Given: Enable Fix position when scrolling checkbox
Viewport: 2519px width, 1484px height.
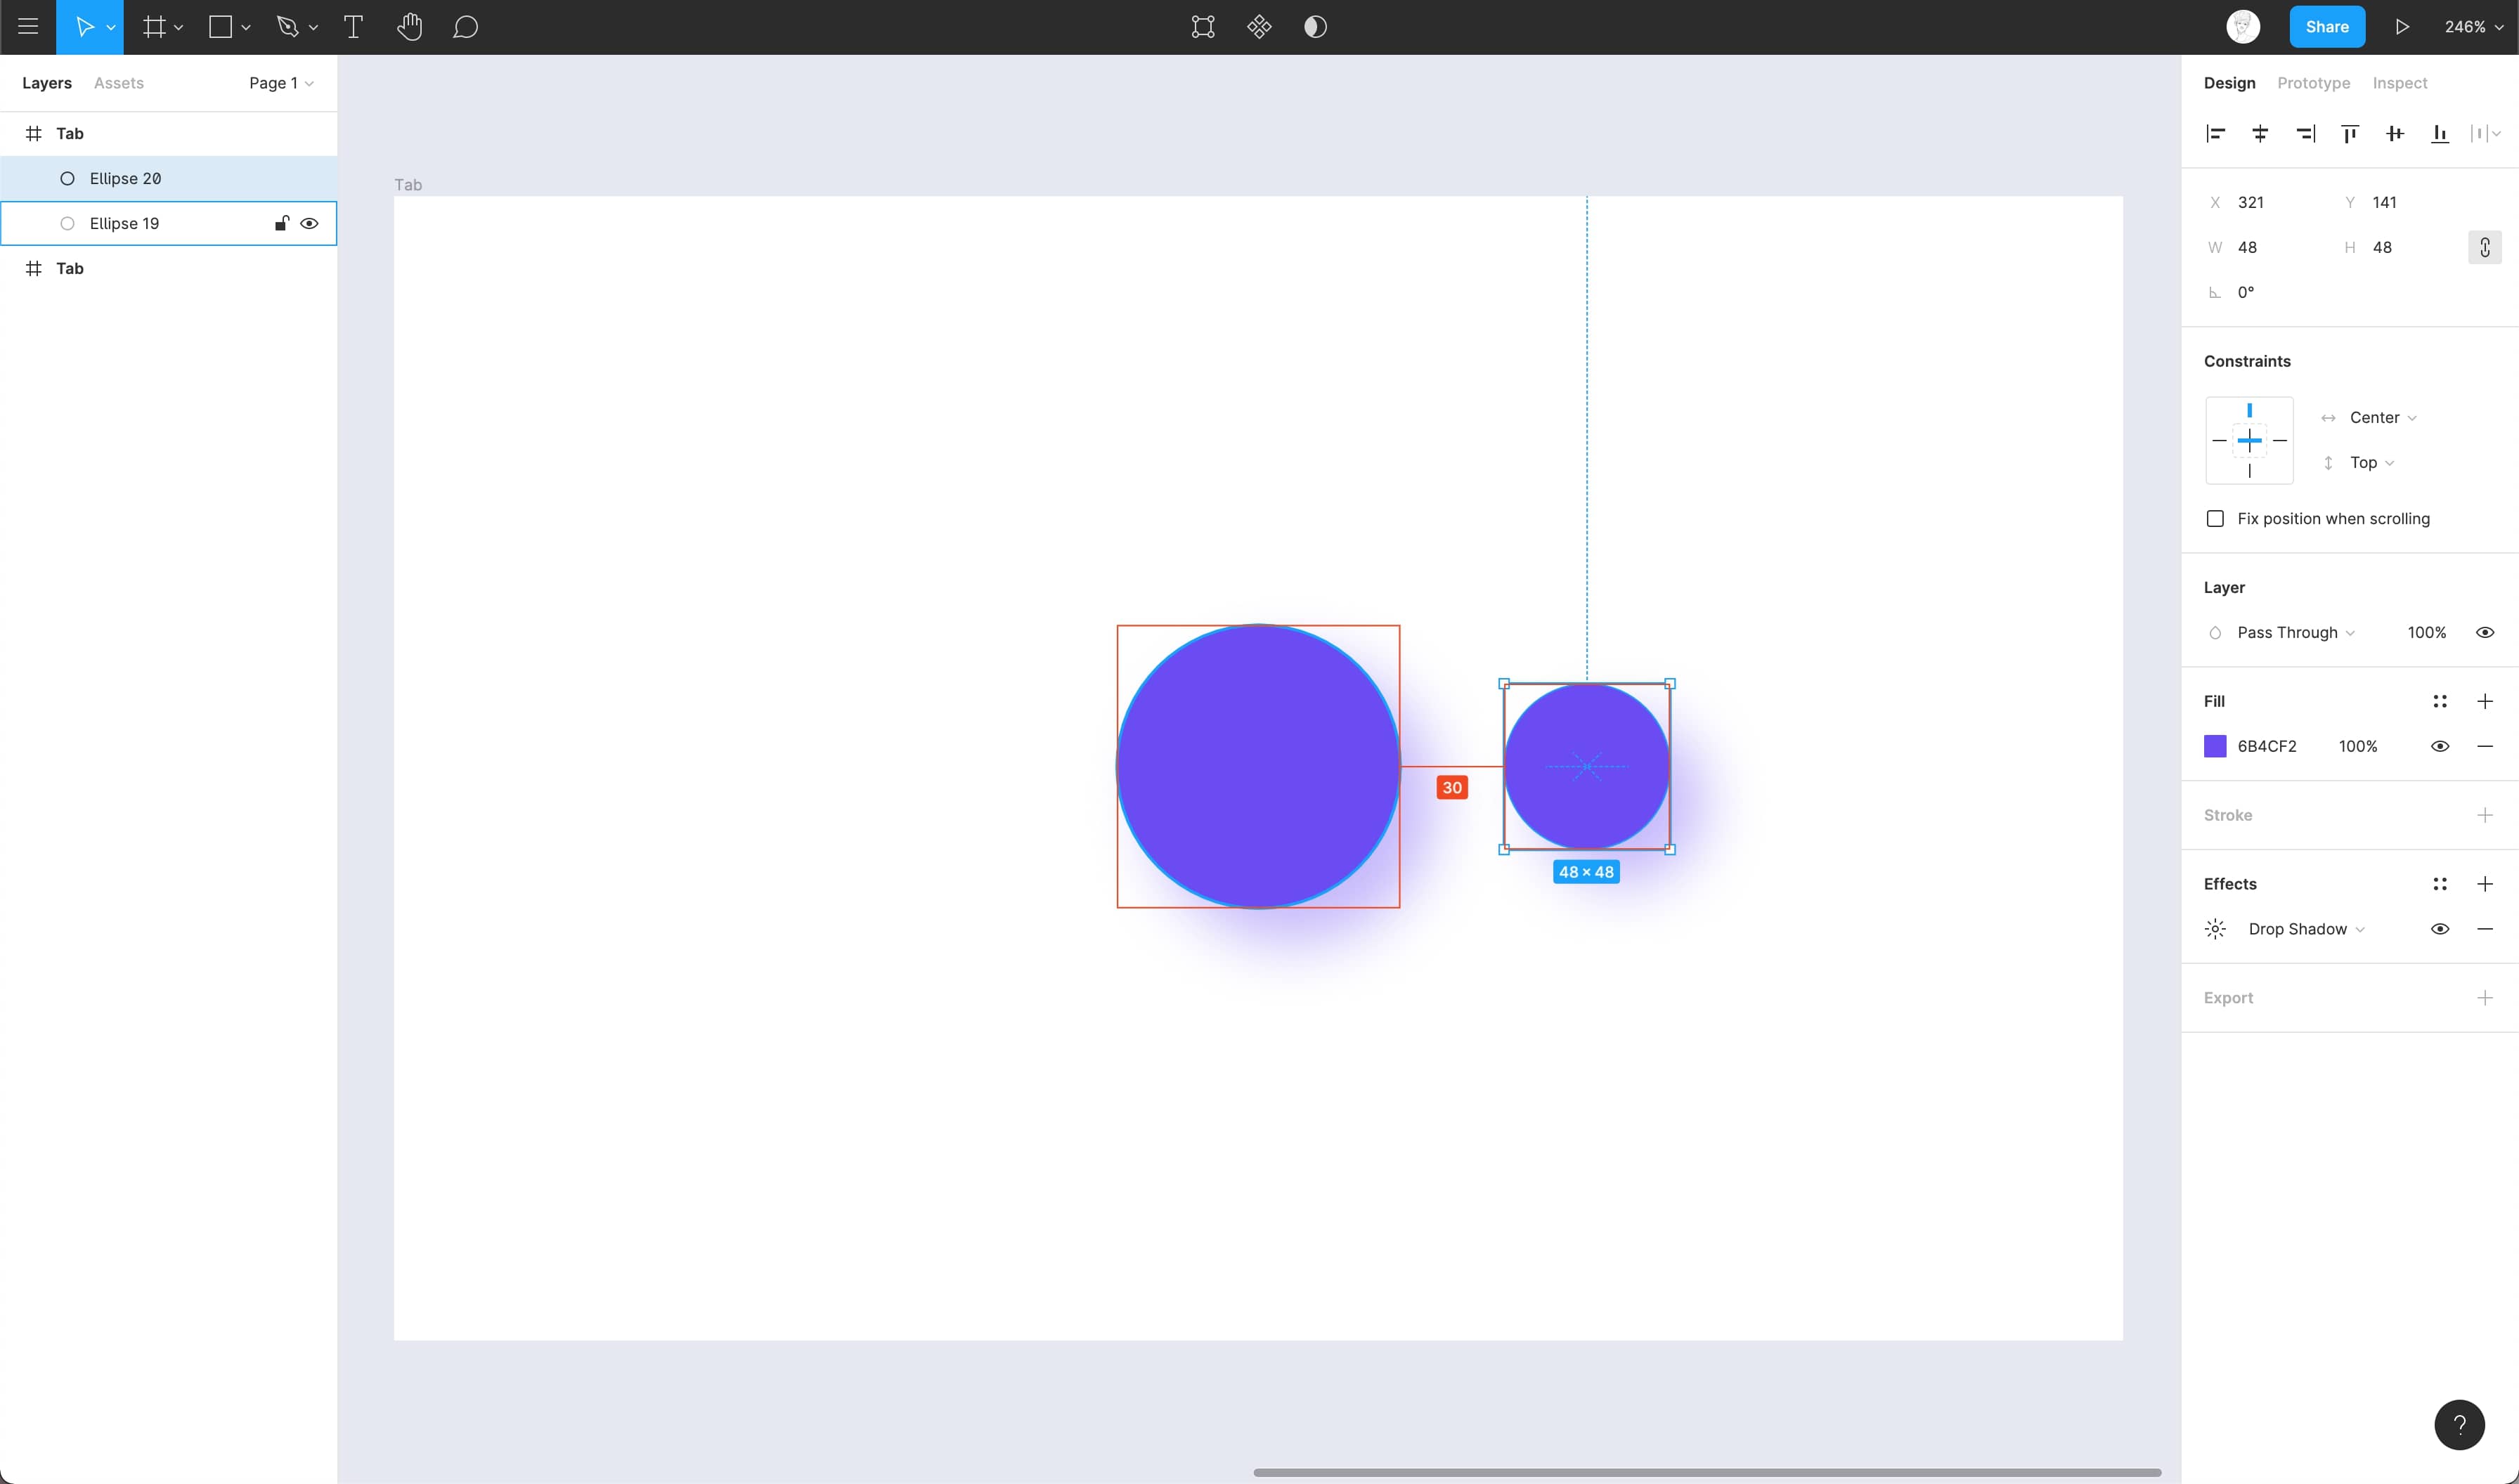Looking at the screenshot, I should (2215, 518).
